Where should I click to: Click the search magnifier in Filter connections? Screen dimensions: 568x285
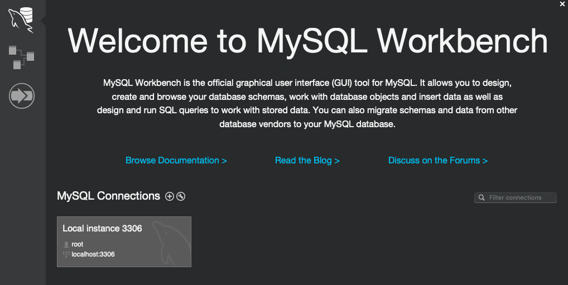point(482,198)
